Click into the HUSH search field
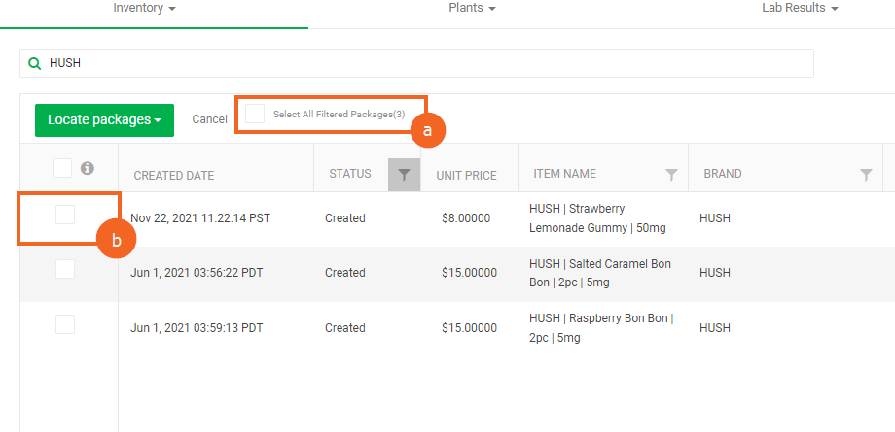The image size is (895, 432). (416, 63)
